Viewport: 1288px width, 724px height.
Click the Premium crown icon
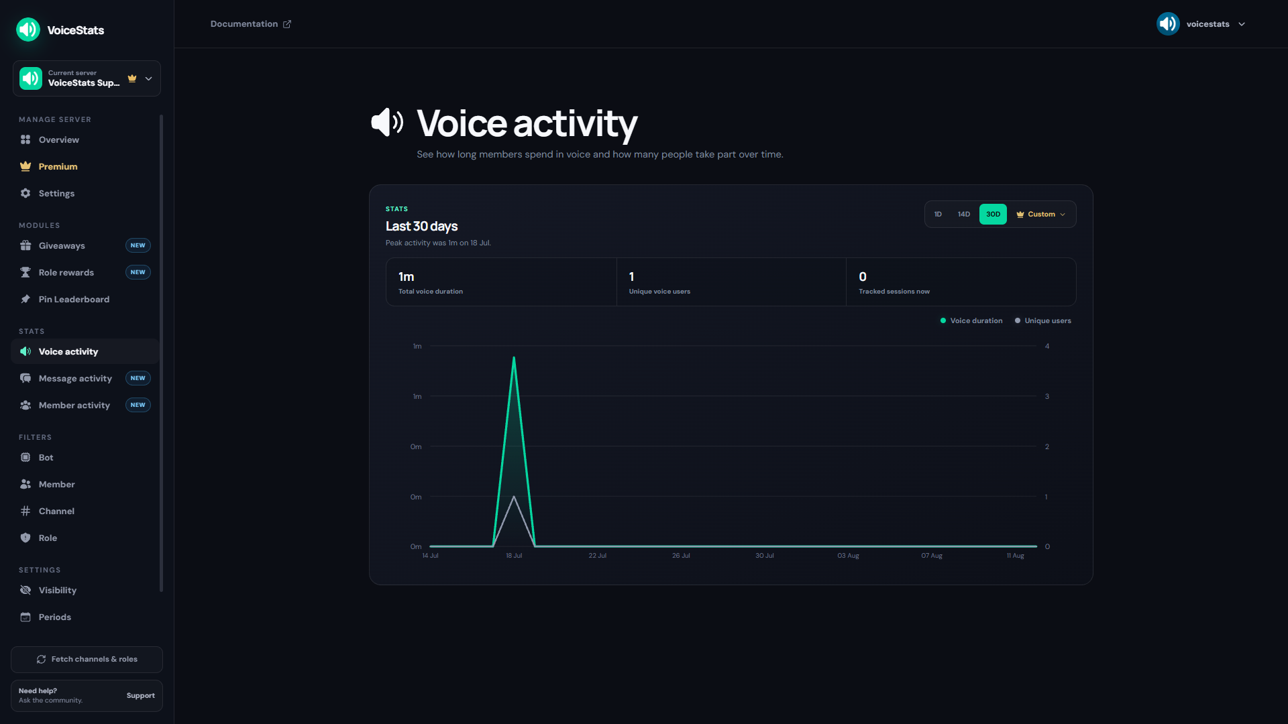[25, 166]
